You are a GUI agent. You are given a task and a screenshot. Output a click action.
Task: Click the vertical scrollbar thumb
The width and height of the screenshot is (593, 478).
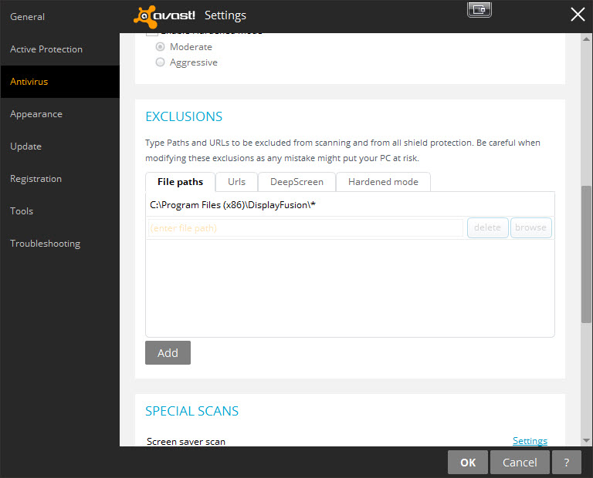(x=587, y=254)
